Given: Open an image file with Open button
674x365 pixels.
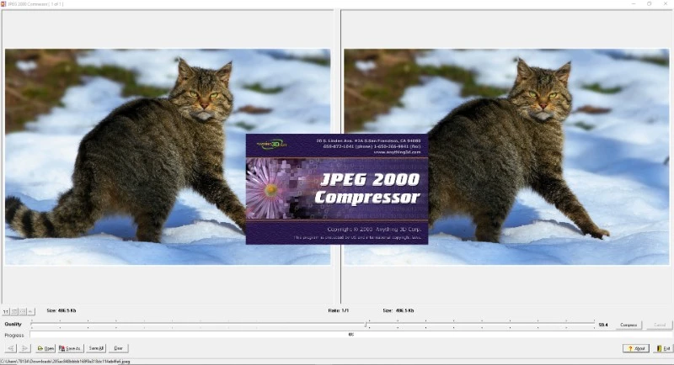Looking at the screenshot, I should click(45, 348).
